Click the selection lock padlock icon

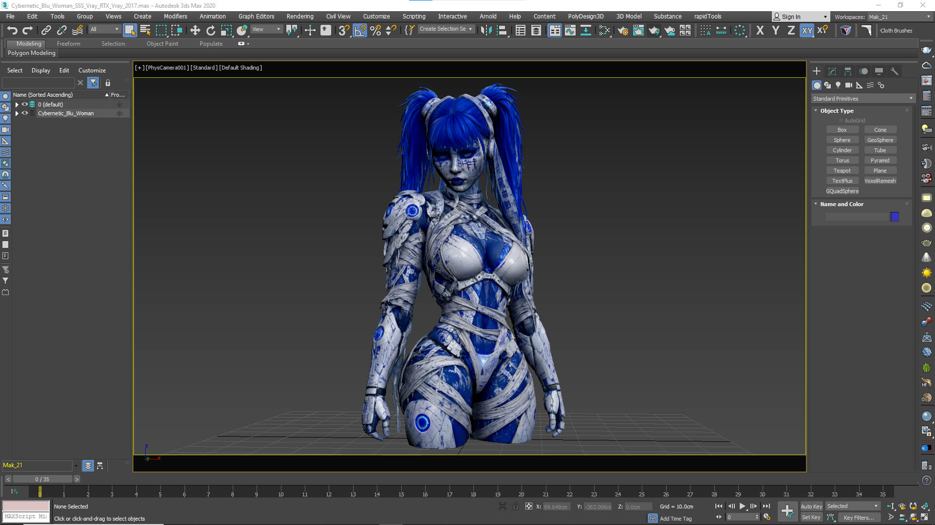coord(108,83)
